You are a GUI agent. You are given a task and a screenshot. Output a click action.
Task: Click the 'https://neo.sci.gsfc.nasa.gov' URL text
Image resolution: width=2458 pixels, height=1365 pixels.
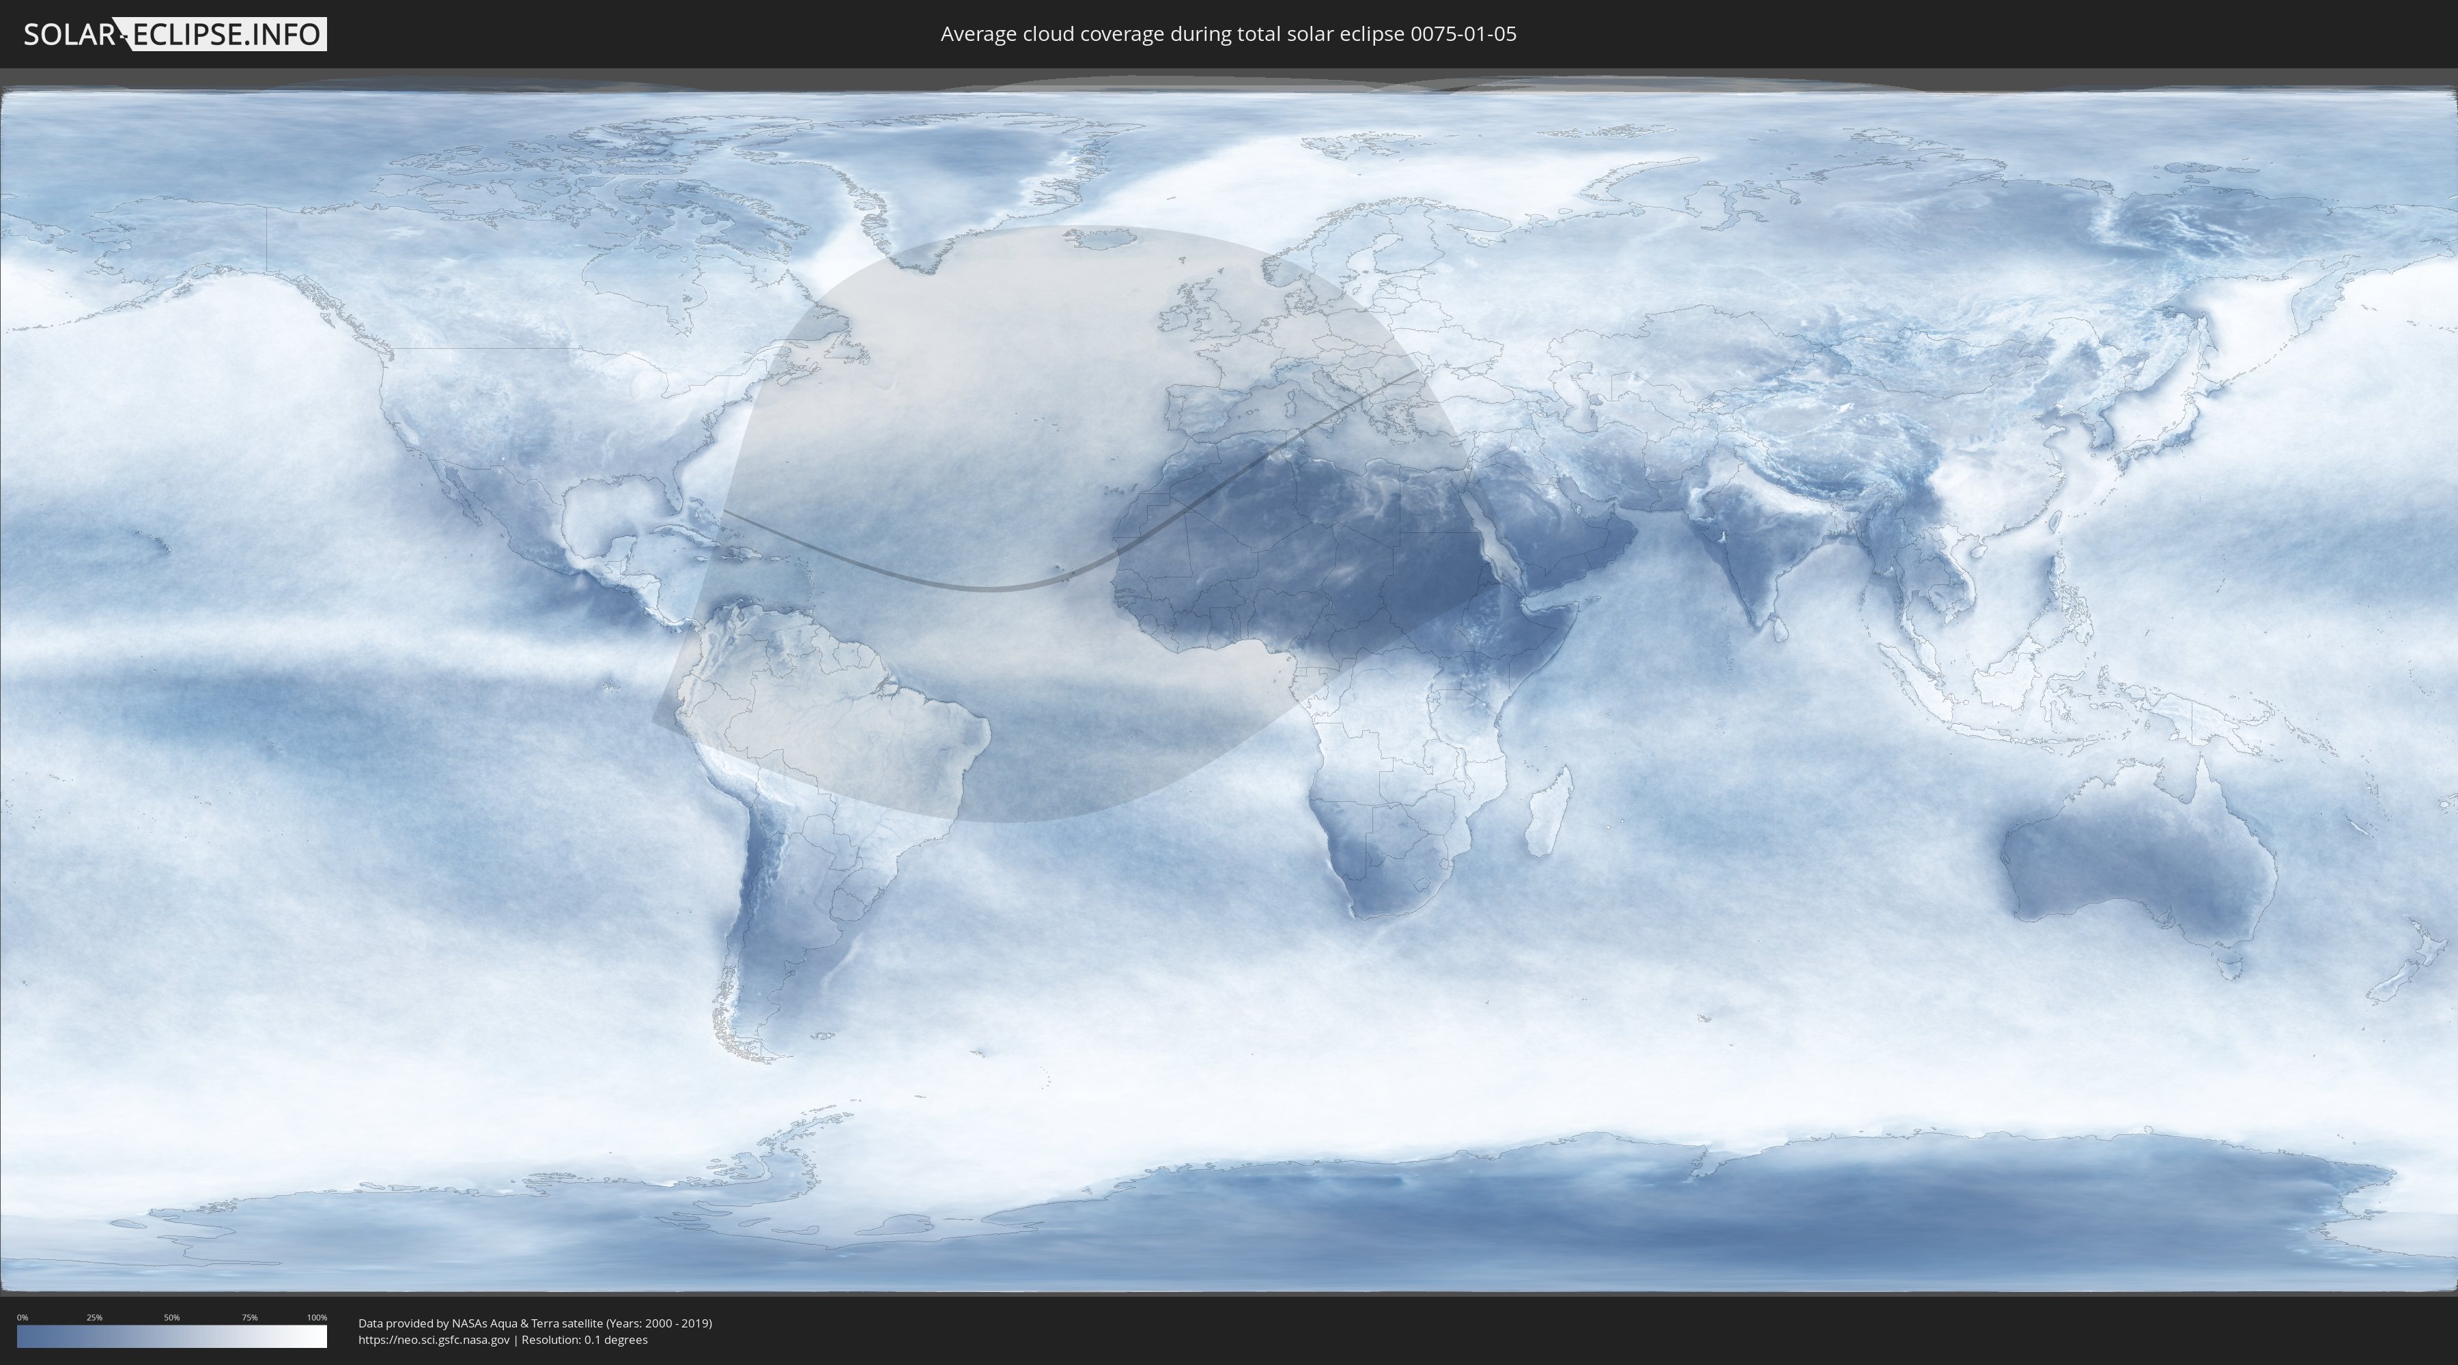click(434, 1339)
